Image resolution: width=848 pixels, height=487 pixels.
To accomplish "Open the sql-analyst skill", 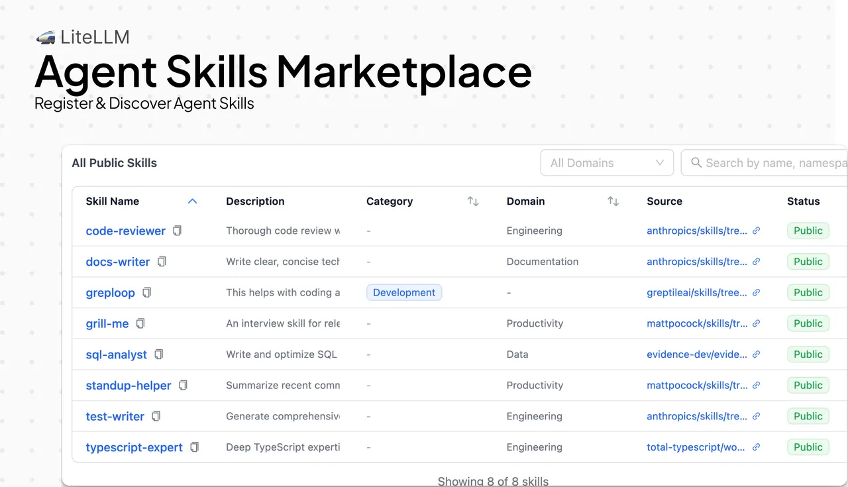I will [117, 354].
